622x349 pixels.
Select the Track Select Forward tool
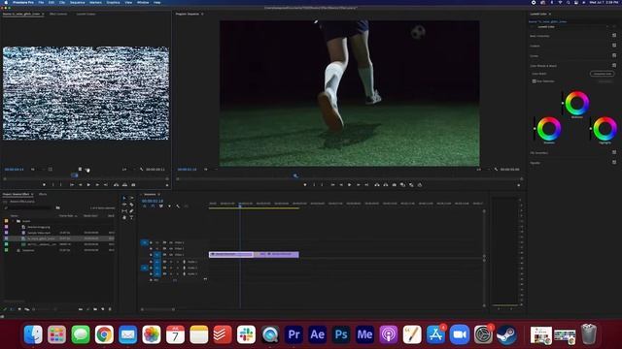[131, 198]
